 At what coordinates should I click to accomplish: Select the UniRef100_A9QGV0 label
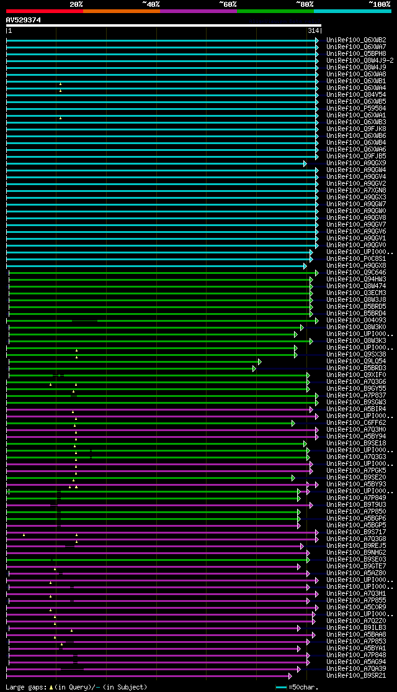[x=356, y=245]
